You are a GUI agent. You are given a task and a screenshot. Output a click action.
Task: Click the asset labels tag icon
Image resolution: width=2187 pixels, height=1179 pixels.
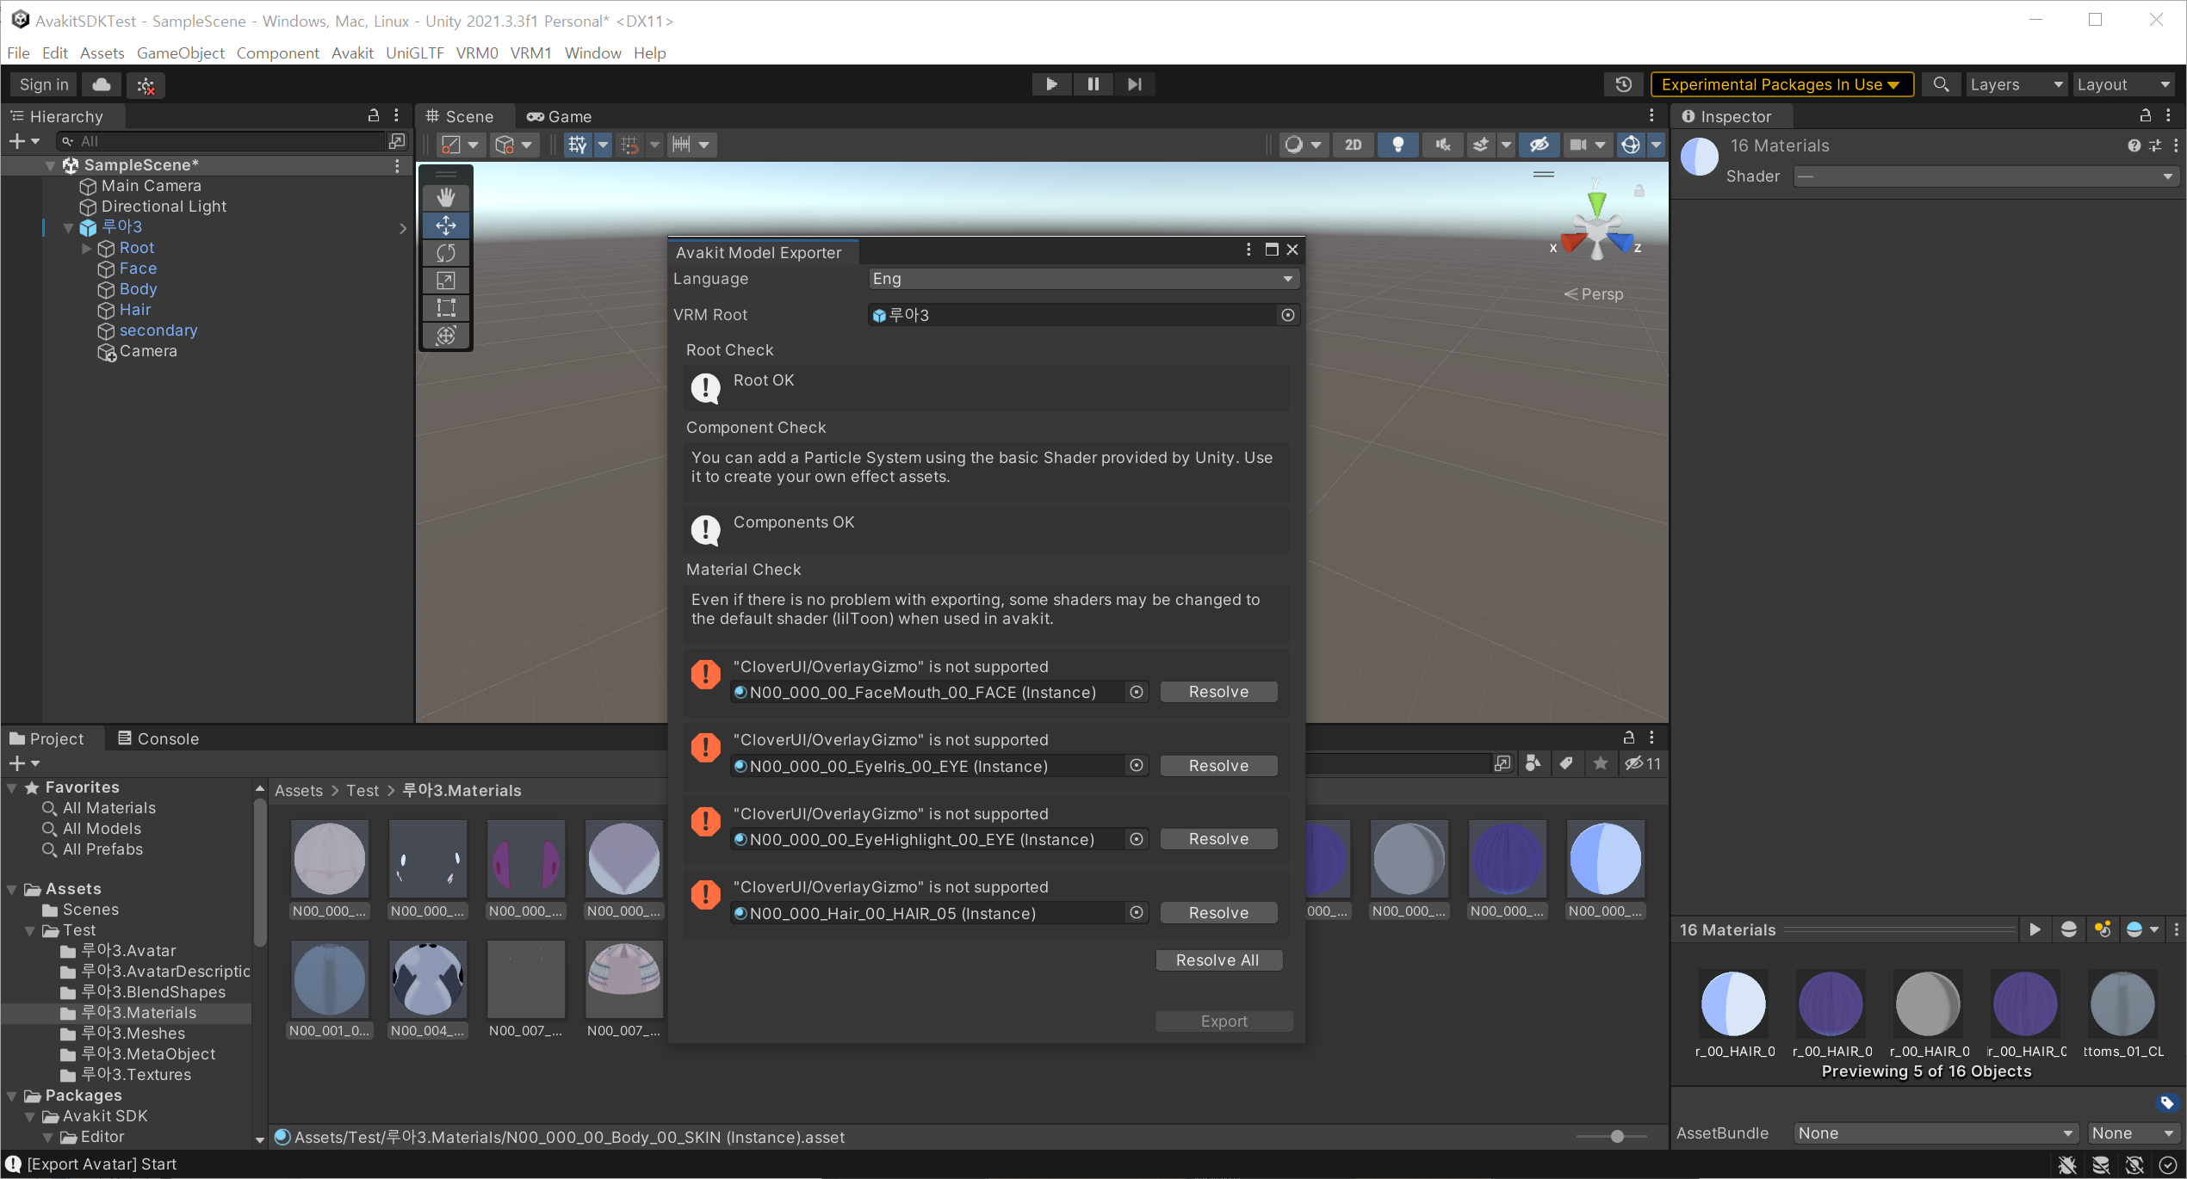tap(2166, 1102)
